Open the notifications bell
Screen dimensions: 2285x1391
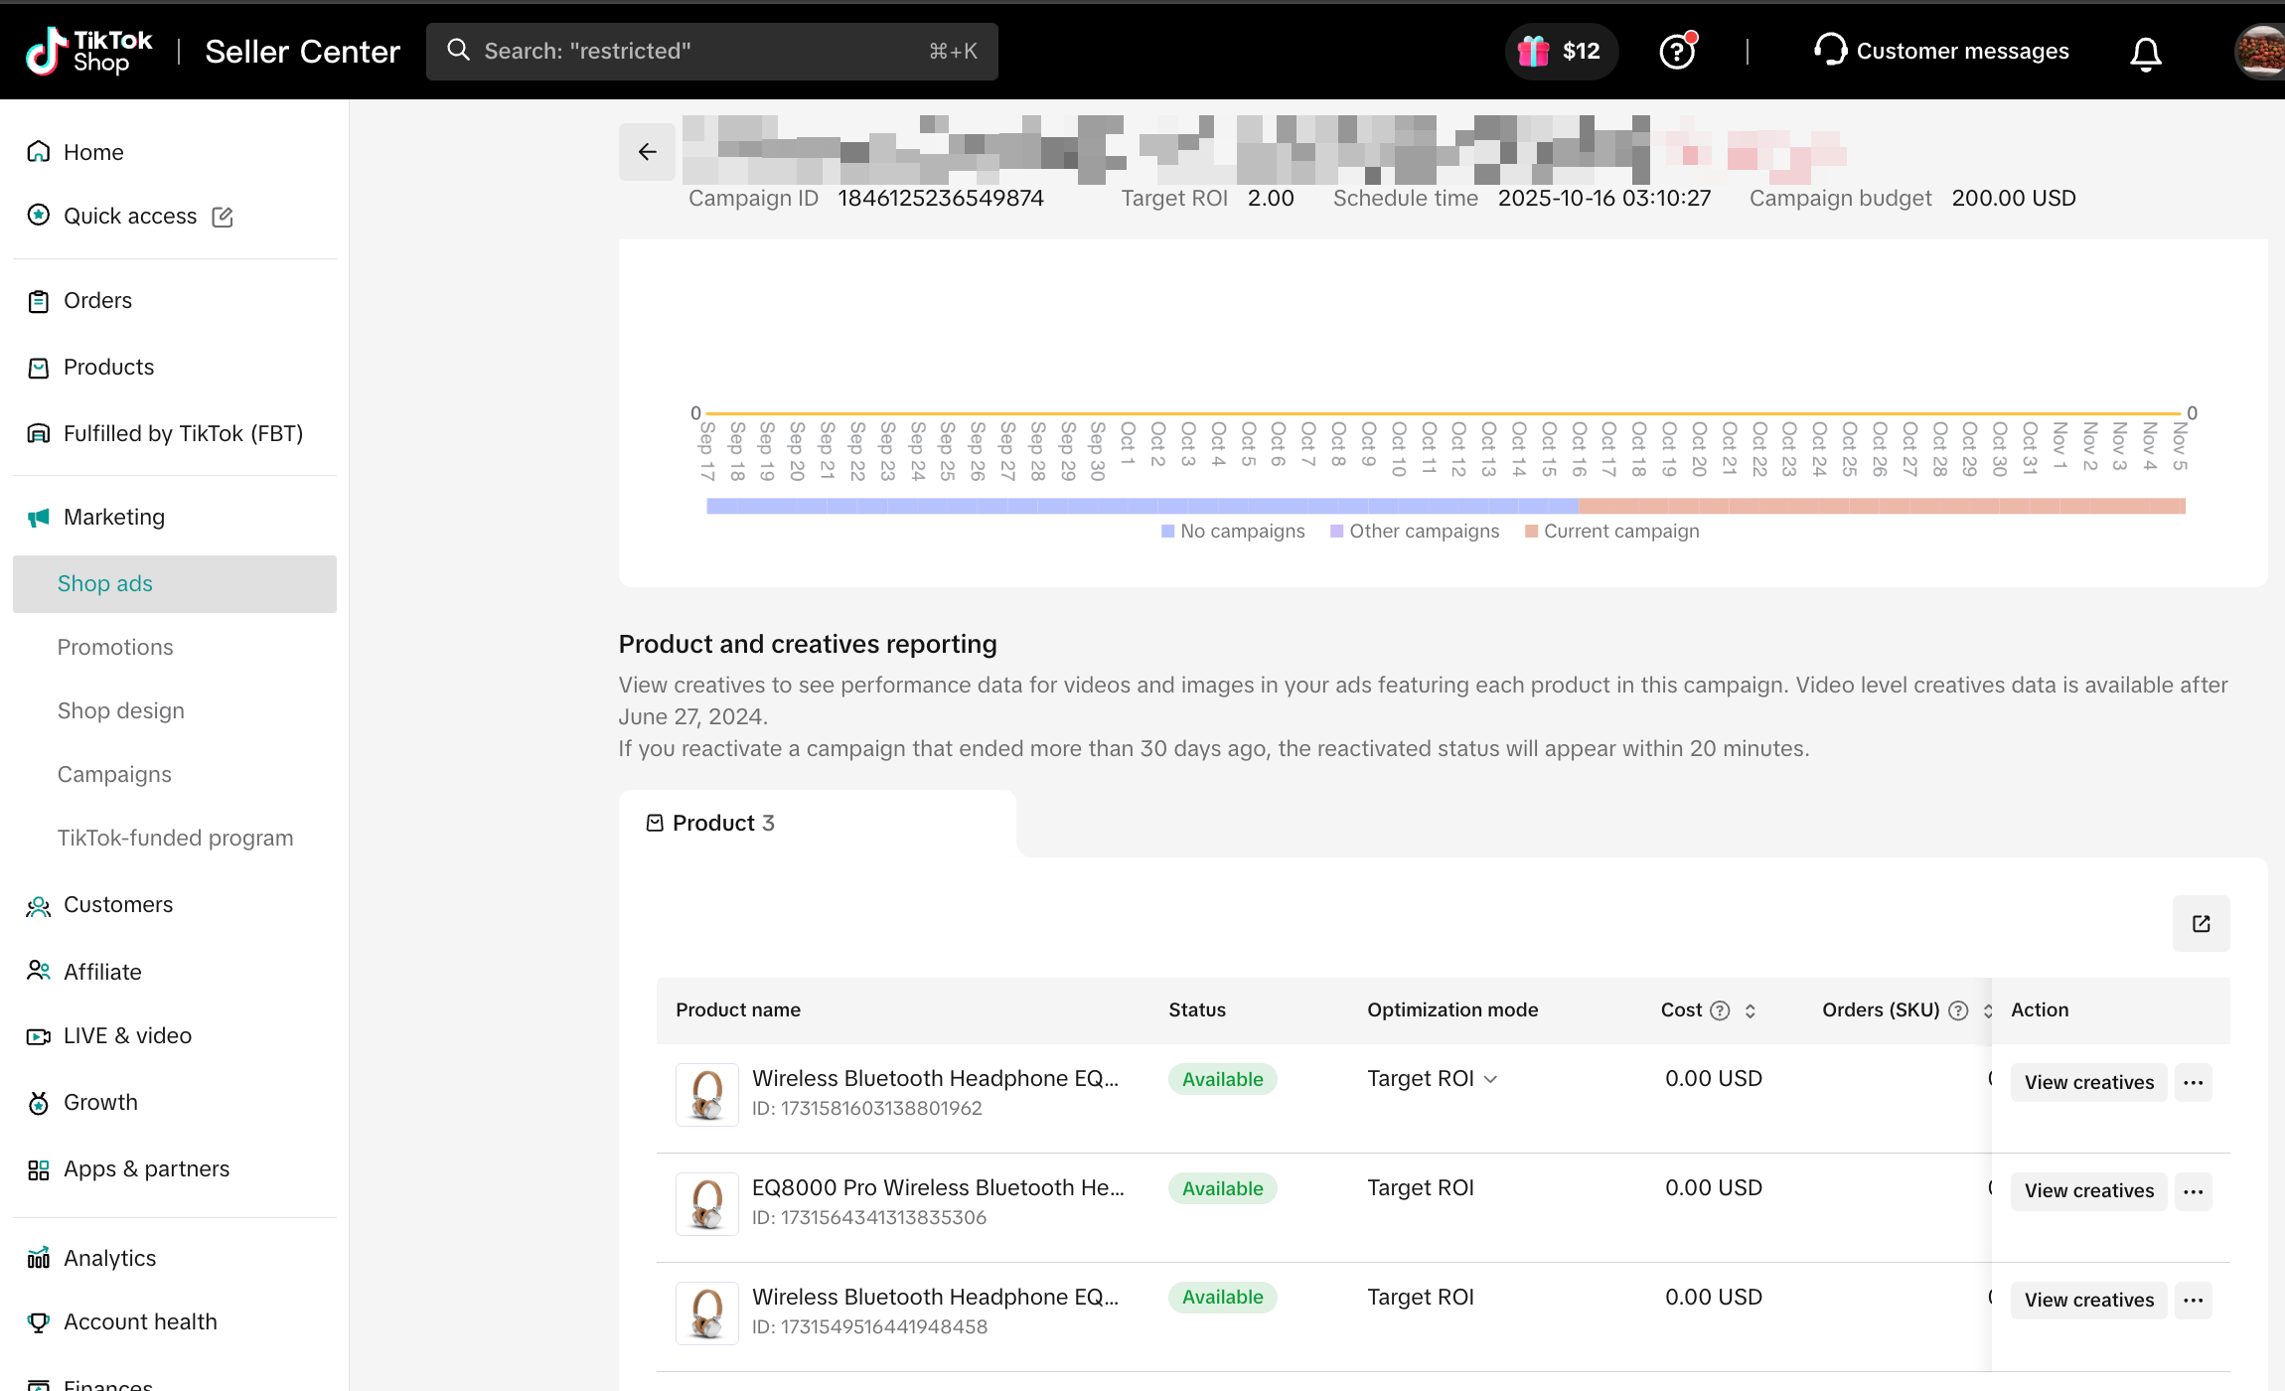coord(2145,53)
